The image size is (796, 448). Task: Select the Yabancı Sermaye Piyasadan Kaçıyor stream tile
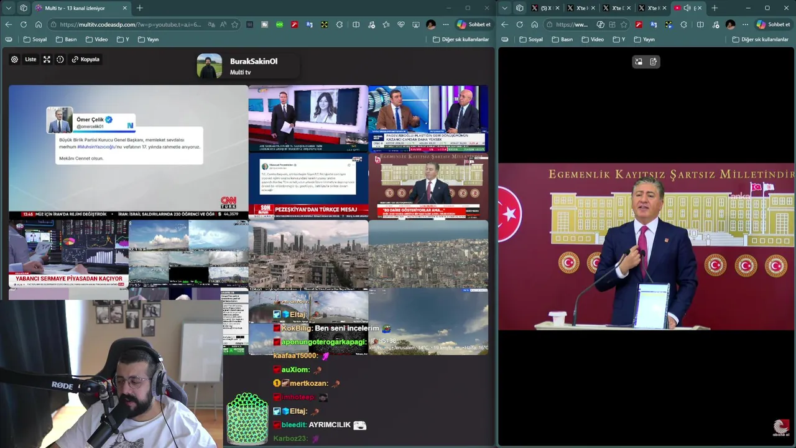(x=68, y=254)
